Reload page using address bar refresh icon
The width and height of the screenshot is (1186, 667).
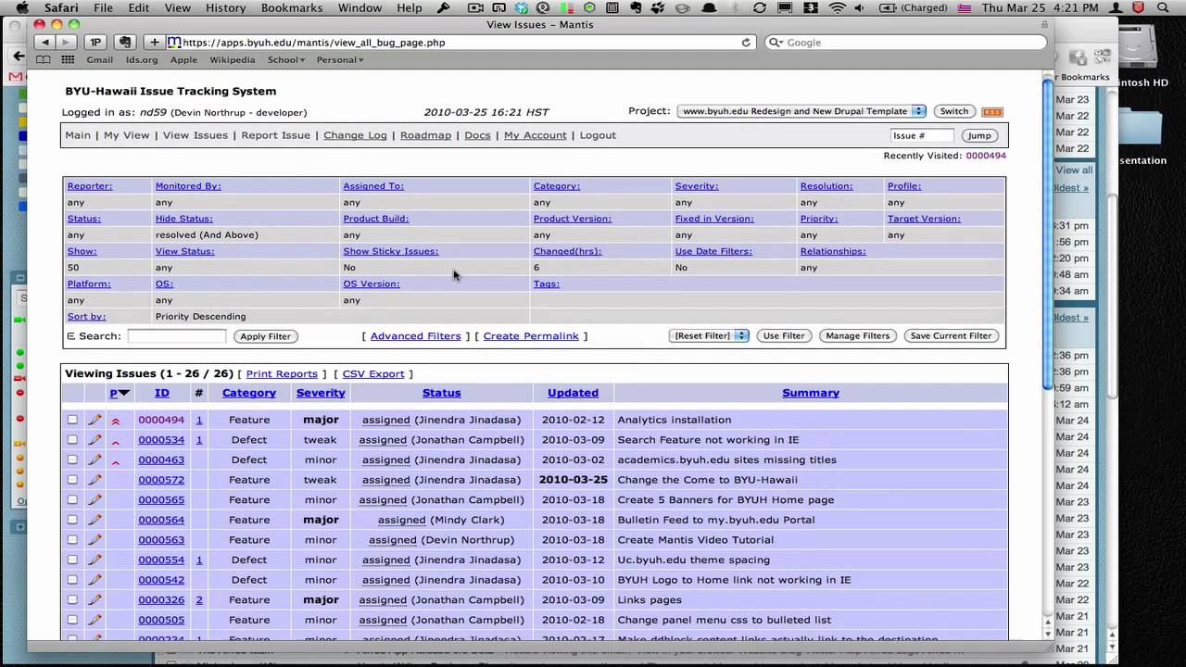[746, 43]
